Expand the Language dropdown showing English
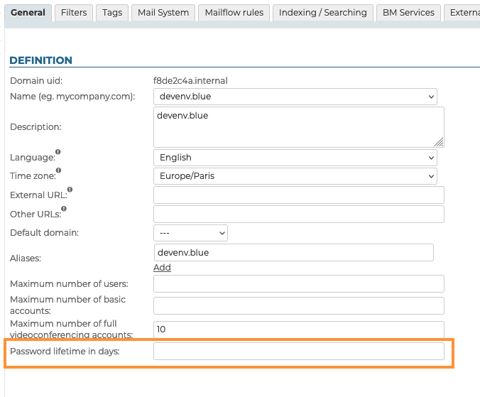The width and height of the screenshot is (480, 397). tap(295, 158)
